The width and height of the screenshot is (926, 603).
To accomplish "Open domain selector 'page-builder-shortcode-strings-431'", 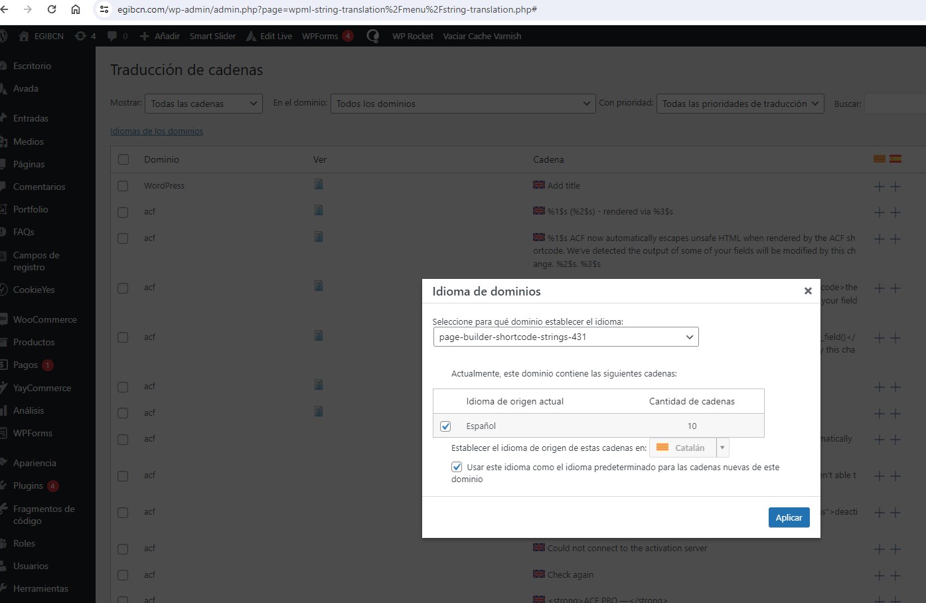I will point(566,337).
